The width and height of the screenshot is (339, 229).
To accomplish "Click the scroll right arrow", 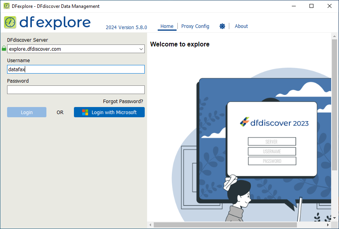I will click(328, 225).
